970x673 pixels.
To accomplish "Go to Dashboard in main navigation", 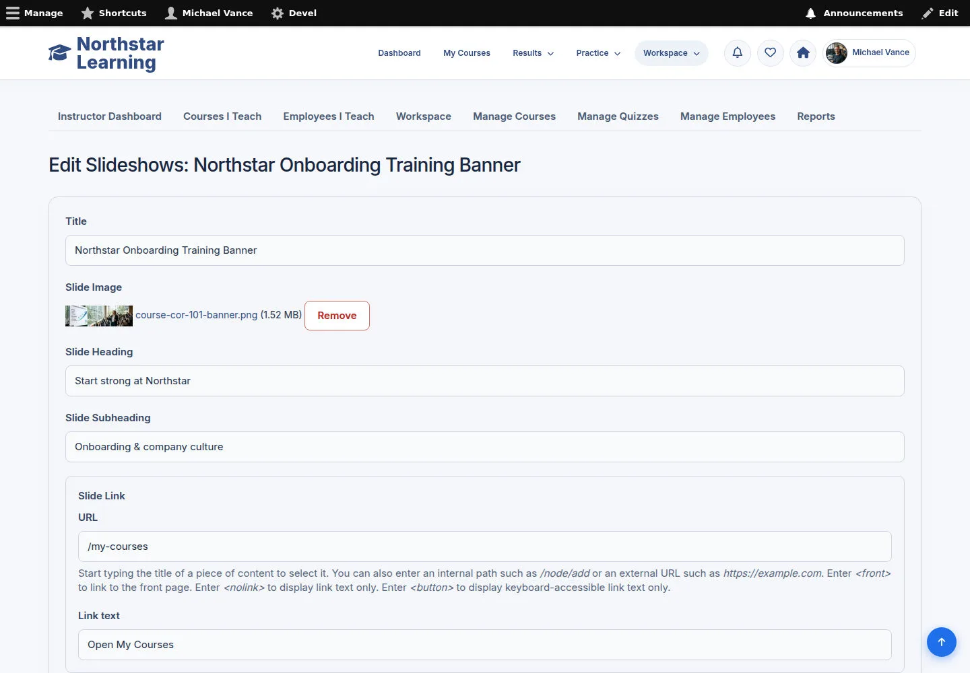I will (x=399, y=53).
